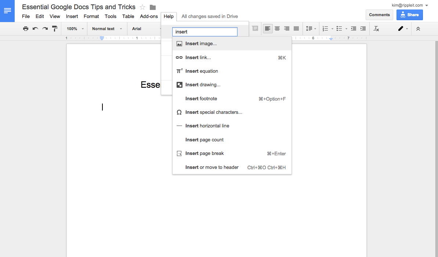Choose Insert footnote result

pyautogui.click(x=232, y=99)
